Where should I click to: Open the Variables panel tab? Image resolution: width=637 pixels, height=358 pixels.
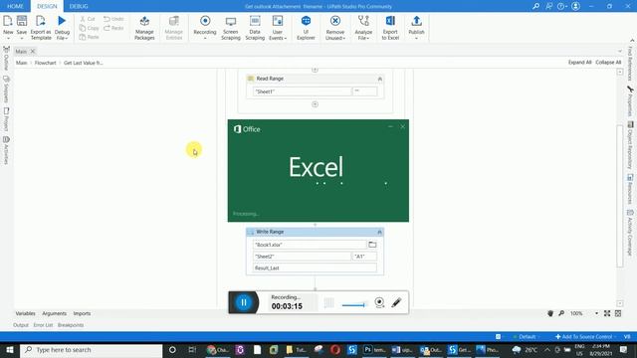[25, 313]
